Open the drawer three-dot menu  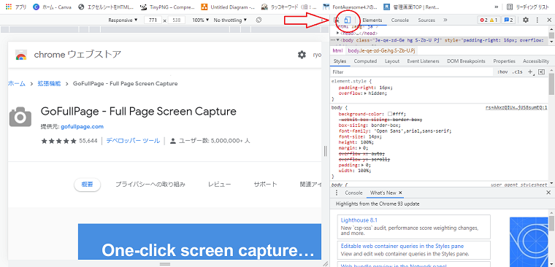coord(337,193)
